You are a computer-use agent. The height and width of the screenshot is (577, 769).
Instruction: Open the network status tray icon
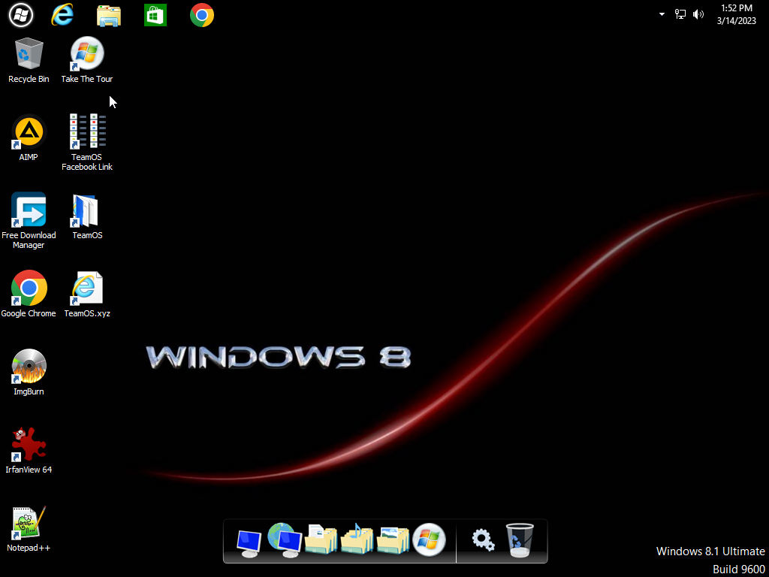coord(680,14)
